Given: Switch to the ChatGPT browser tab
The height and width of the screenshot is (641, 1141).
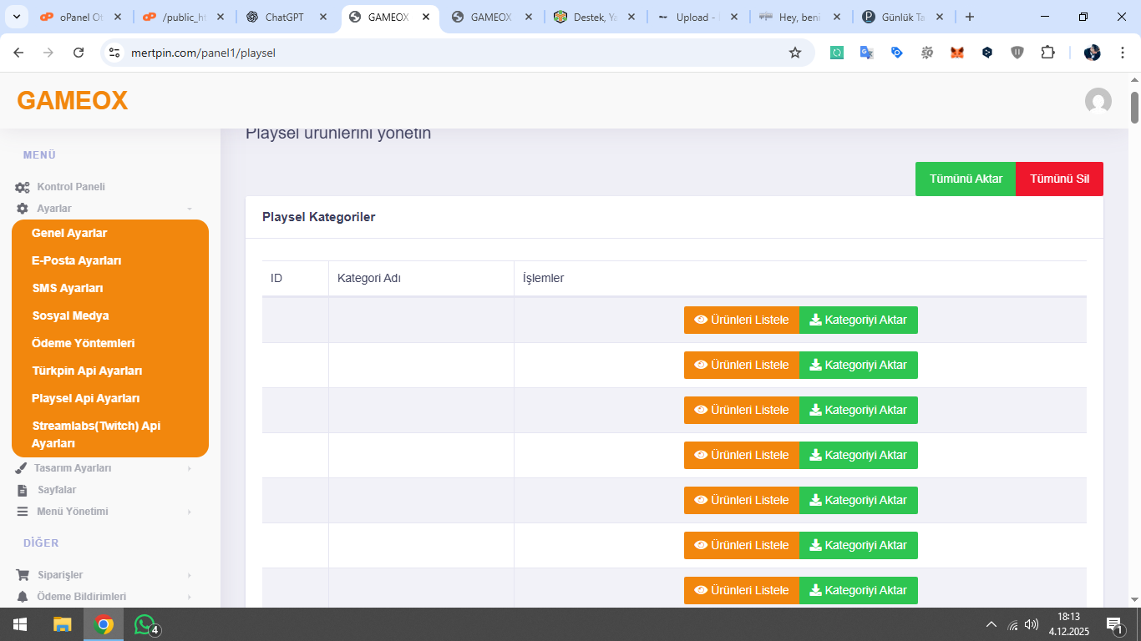Looking at the screenshot, I should click(x=284, y=17).
